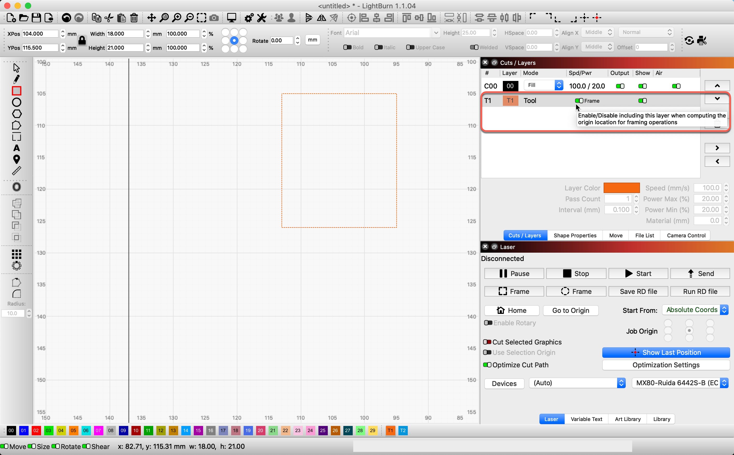Toggle the T1 Tool layer Frame switch

pyautogui.click(x=579, y=101)
